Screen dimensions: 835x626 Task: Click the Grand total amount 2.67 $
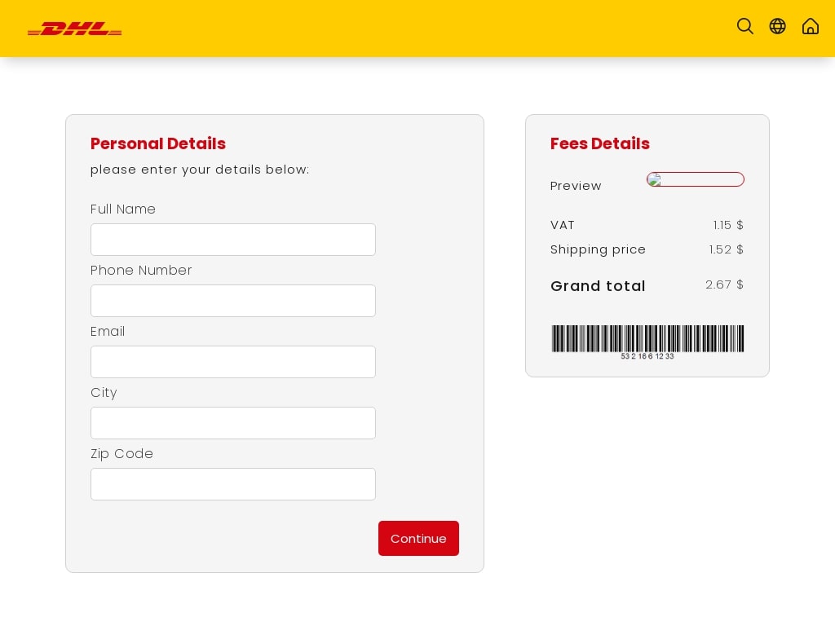(x=724, y=284)
